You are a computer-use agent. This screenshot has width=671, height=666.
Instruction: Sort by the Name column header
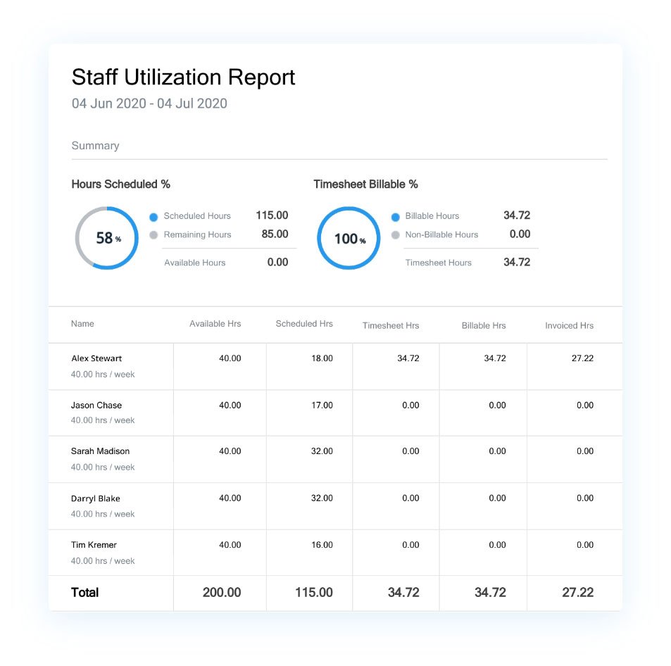pos(82,324)
